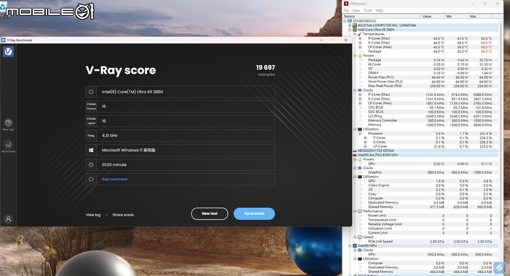Expand P-Cores (Max) under Temperatures
510x276 pixels.
360,38
